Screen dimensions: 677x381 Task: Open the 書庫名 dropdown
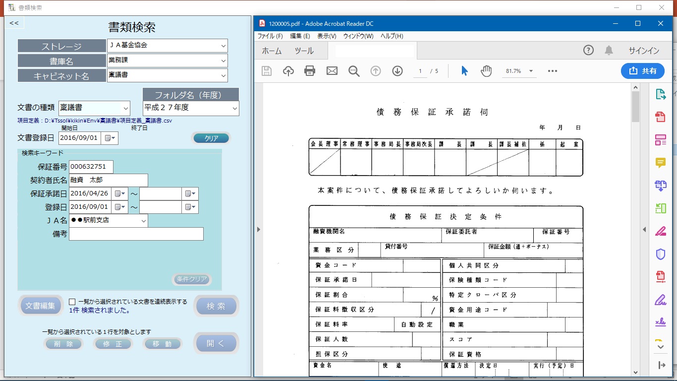223,61
